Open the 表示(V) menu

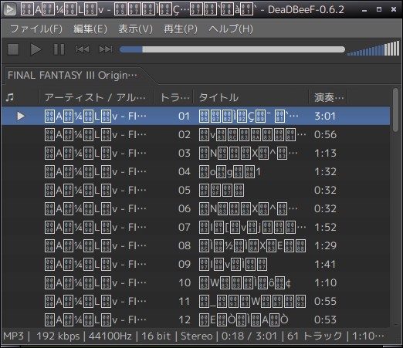click(x=135, y=29)
